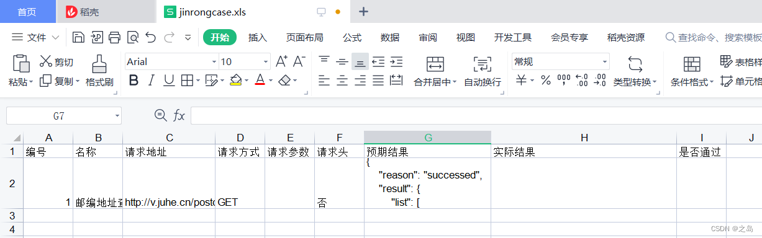Increase decimal places
762x238 pixels.
click(x=582, y=81)
